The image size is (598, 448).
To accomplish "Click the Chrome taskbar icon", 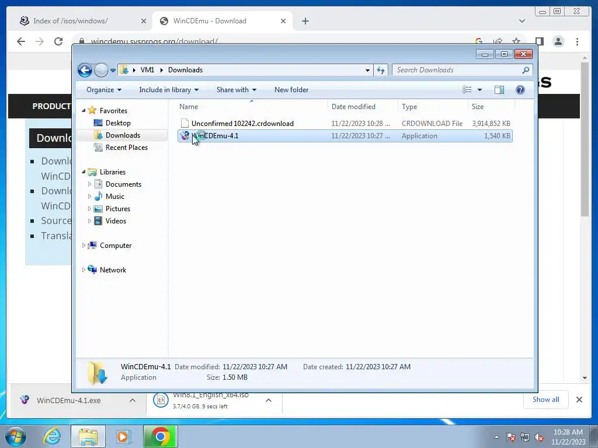I will click(x=161, y=436).
